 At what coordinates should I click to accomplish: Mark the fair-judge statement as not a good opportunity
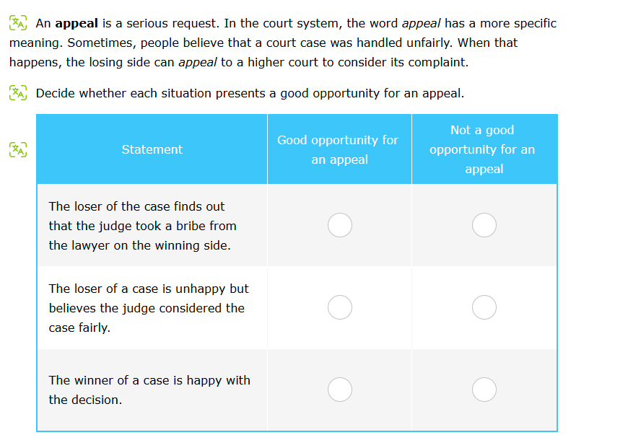click(484, 307)
